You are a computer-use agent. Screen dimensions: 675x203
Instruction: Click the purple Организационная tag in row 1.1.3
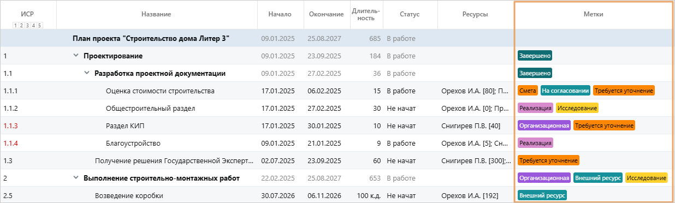pos(544,126)
